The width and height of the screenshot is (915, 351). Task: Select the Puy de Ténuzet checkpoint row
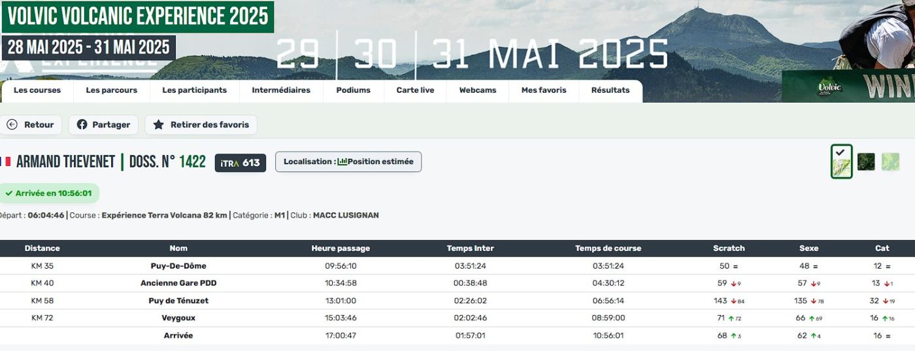178,301
